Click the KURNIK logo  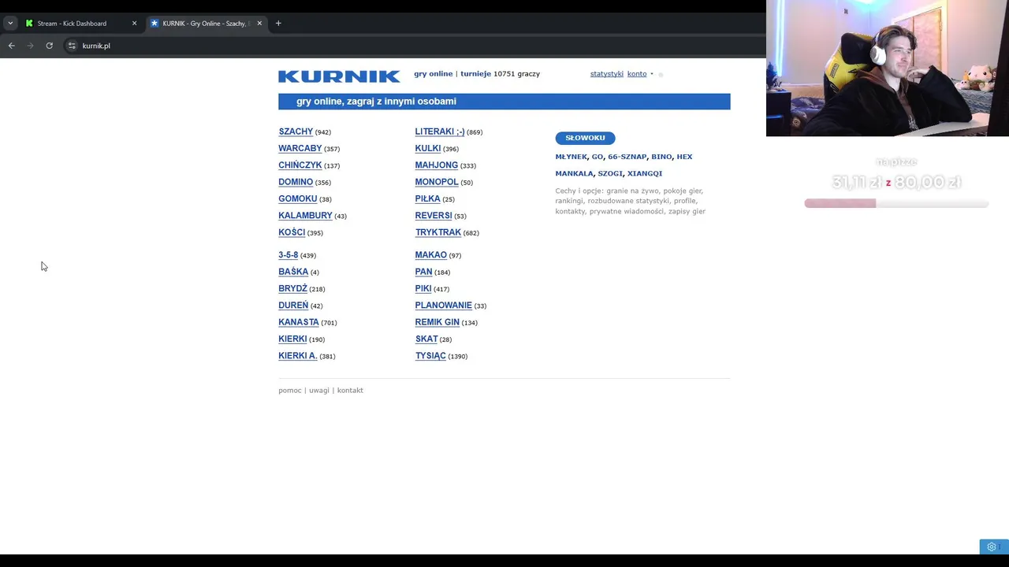pyautogui.click(x=339, y=76)
